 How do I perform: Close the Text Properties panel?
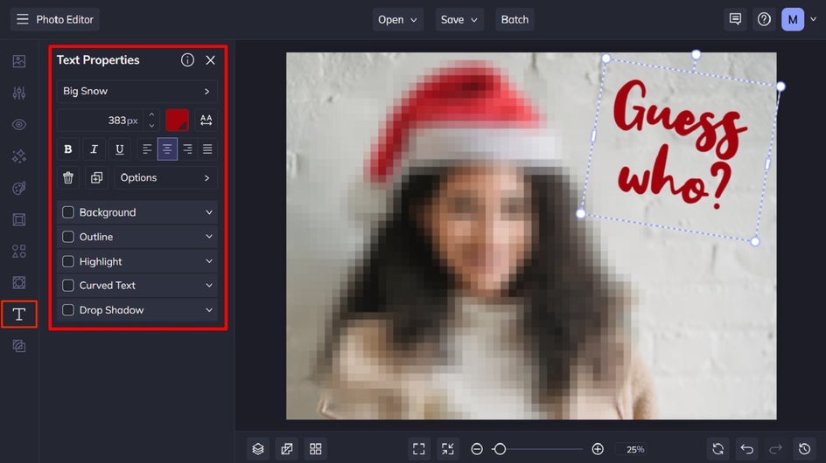210,60
